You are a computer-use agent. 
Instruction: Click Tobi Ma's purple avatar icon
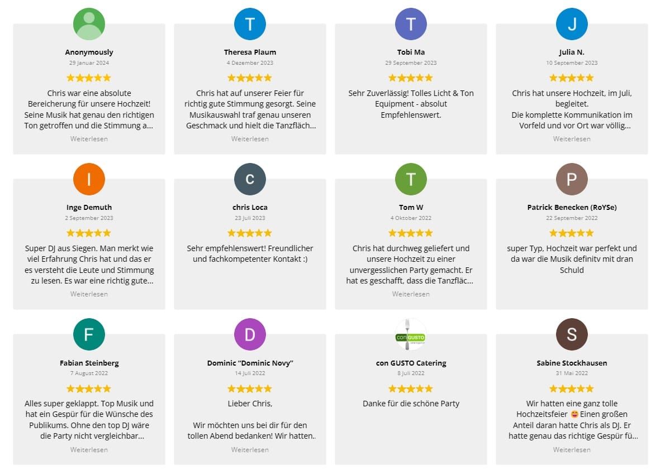411,24
